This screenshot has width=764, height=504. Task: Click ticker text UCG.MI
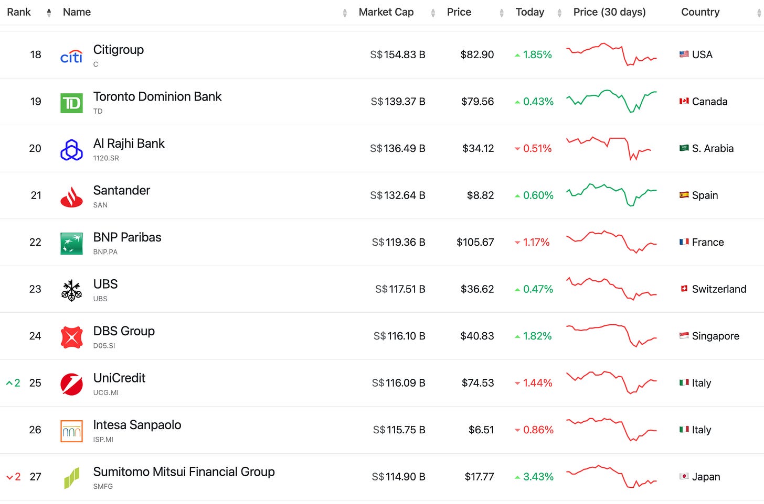(x=106, y=392)
